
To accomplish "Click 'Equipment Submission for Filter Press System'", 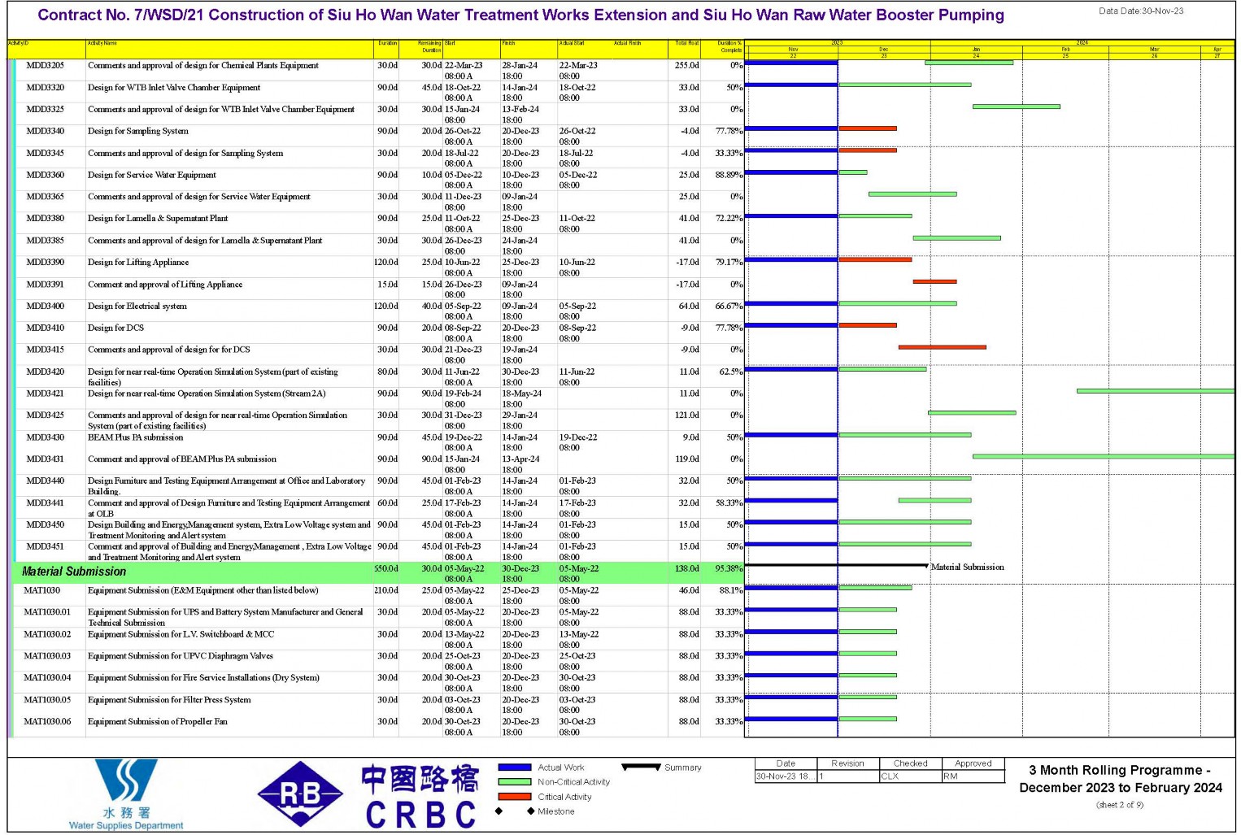I will click(169, 701).
